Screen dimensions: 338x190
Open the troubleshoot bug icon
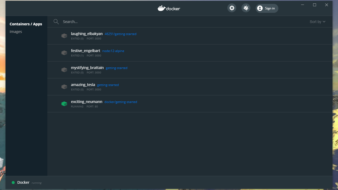pyautogui.click(x=246, y=8)
